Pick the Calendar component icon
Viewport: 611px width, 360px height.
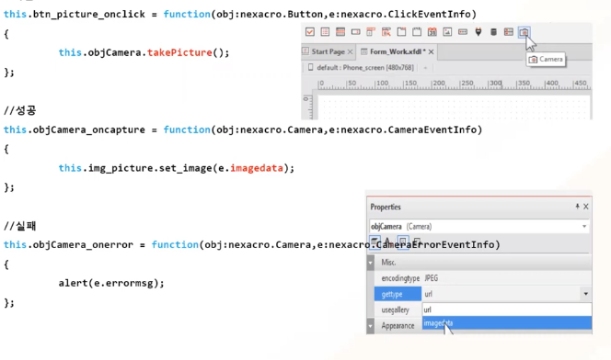pos(432,32)
